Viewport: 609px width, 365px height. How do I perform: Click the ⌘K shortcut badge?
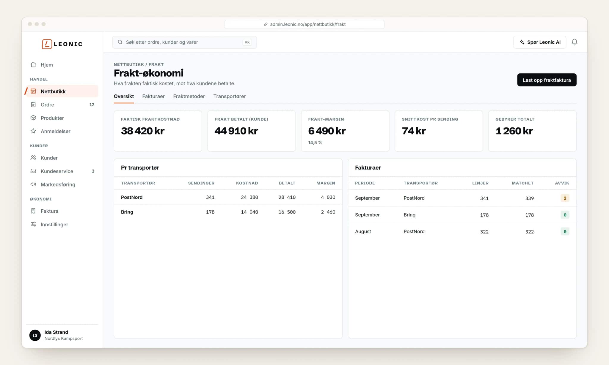(247, 42)
